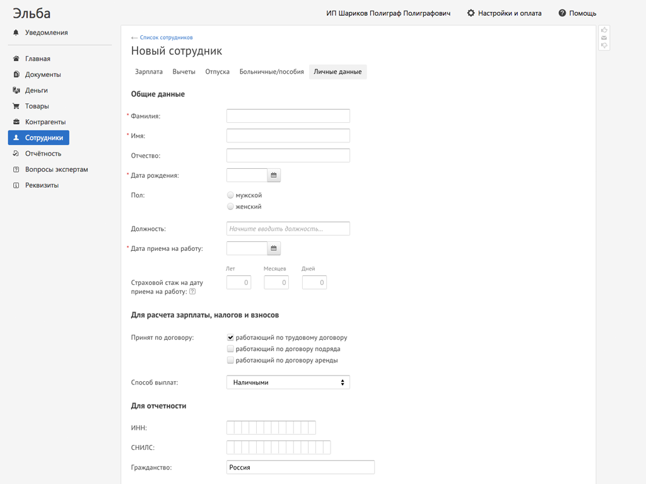Click the Дата рождения date field
646x484 pixels.
[x=247, y=175]
